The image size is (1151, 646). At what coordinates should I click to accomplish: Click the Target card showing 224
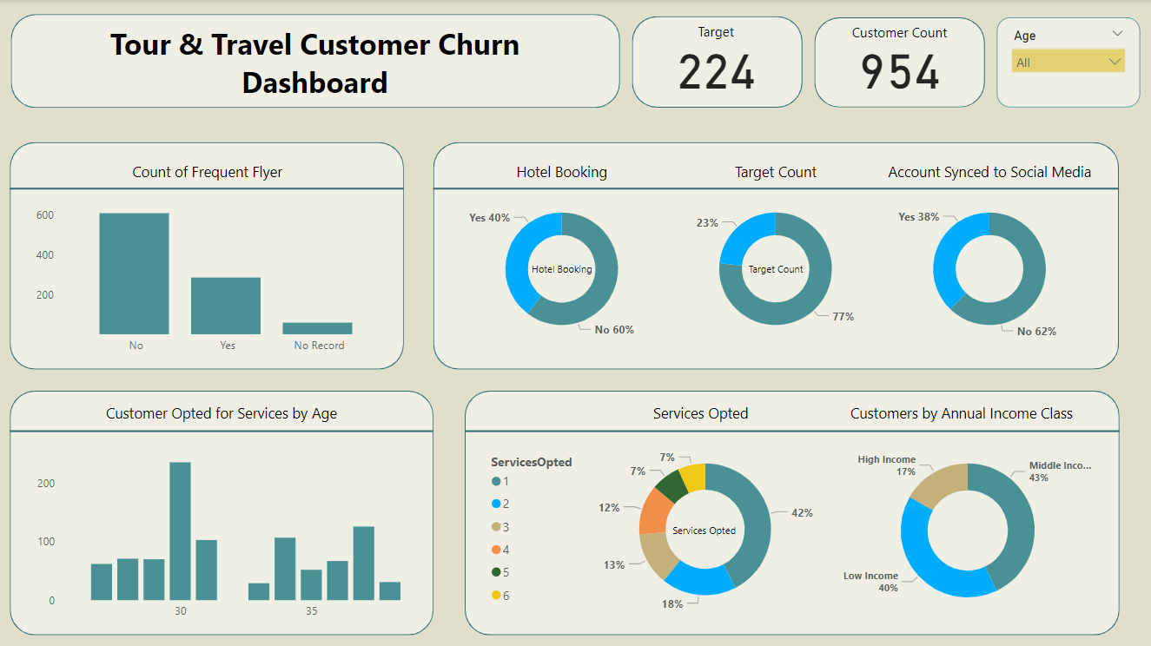tap(717, 62)
